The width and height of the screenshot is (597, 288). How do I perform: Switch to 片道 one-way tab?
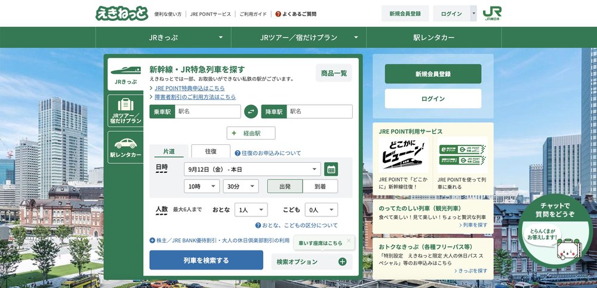click(169, 151)
